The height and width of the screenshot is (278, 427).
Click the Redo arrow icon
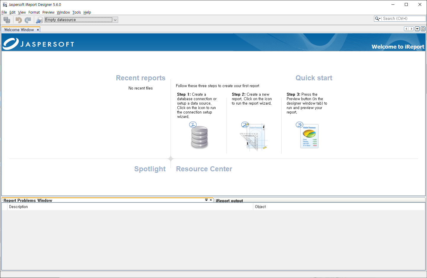[x=28, y=20]
